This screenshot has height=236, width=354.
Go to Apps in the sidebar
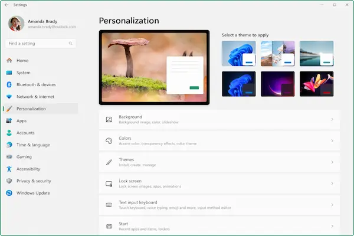tap(22, 121)
